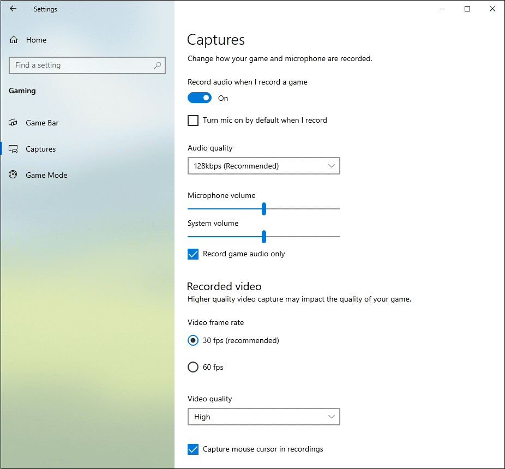Screen dimensions: 505x469
Task: Enable turn mic on by default when recording
Action: click(193, 120)
